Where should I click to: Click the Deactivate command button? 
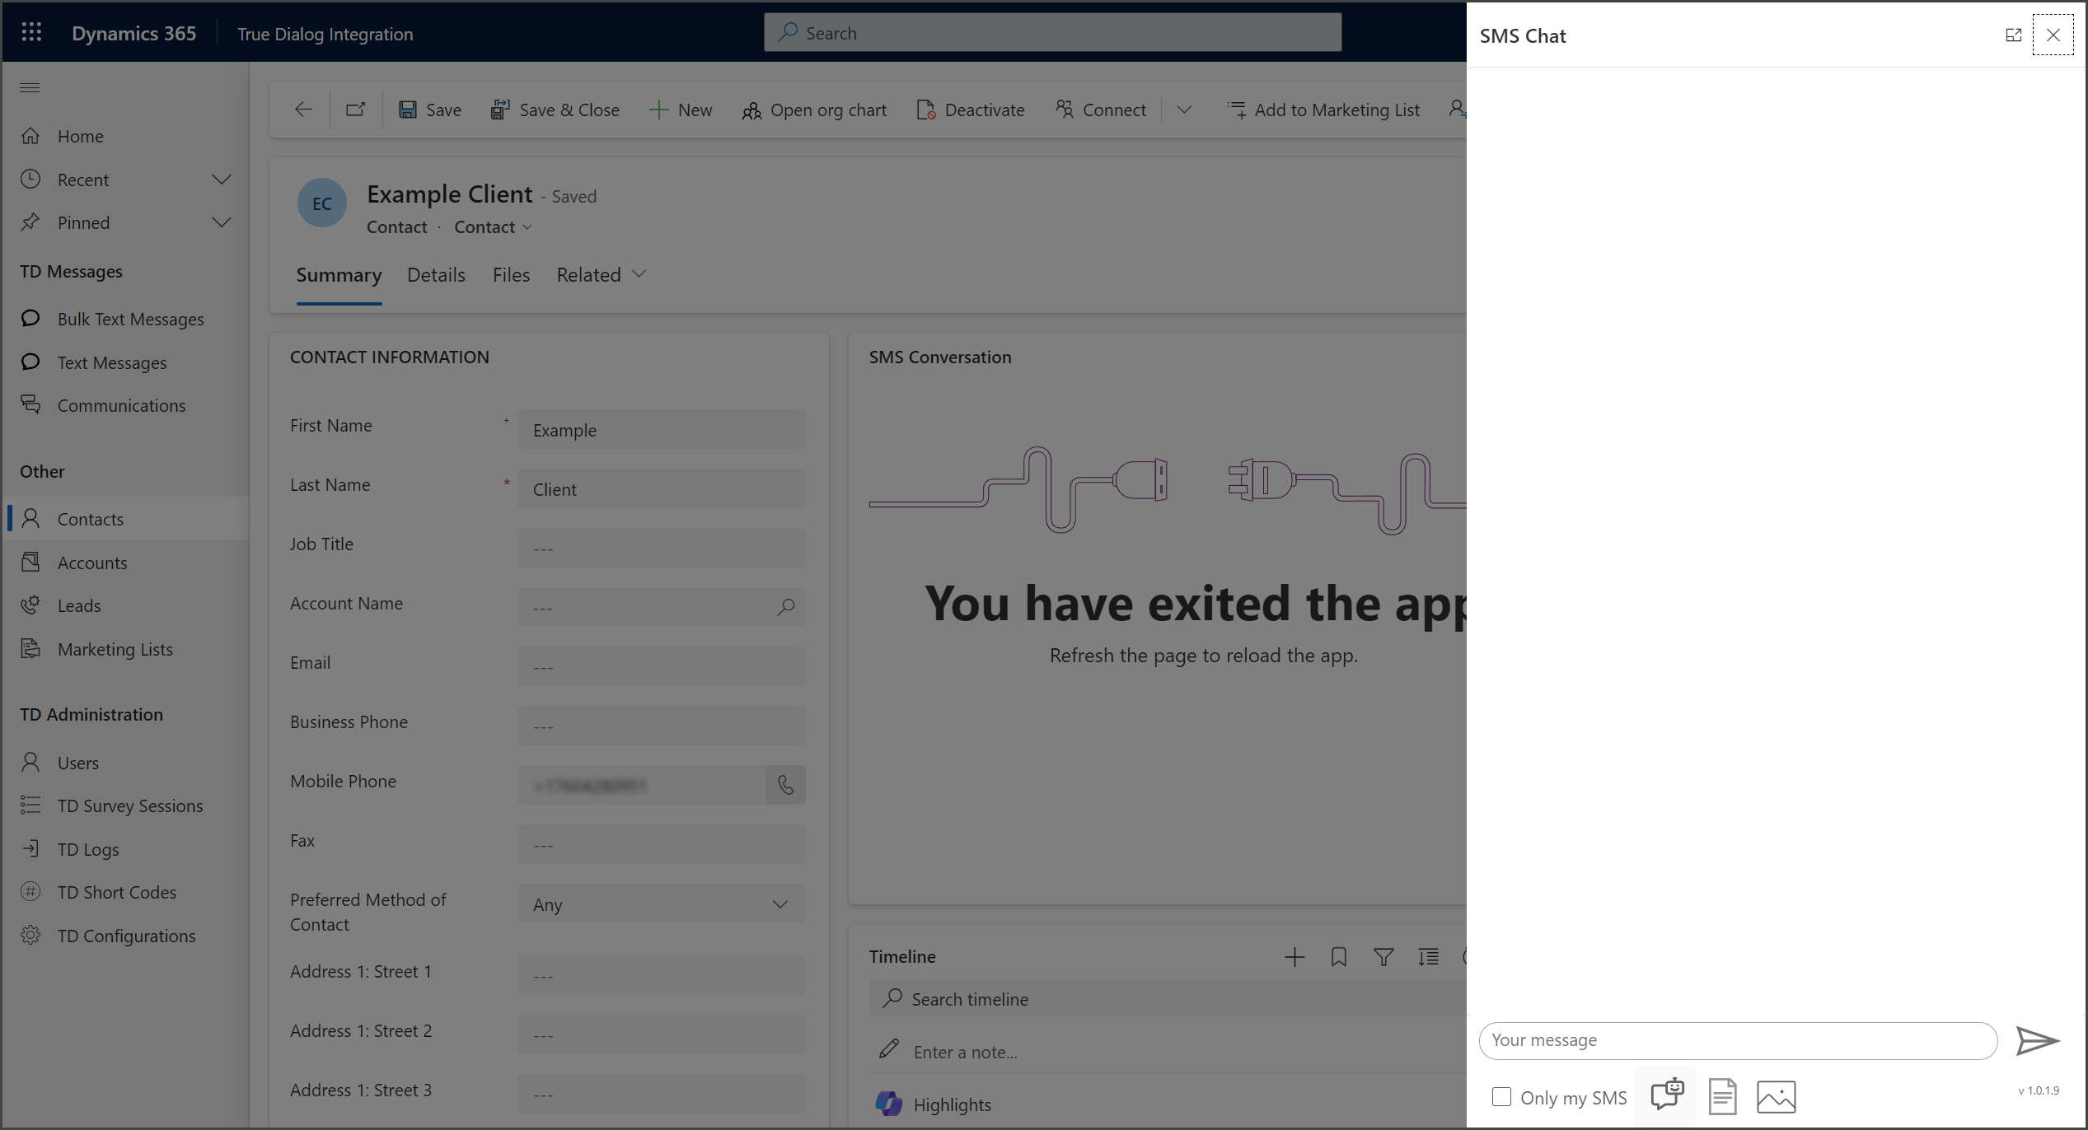pyautogui.click(x=970, y=110)
